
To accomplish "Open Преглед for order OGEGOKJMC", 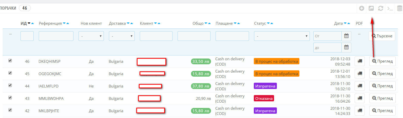I will 382,74.
